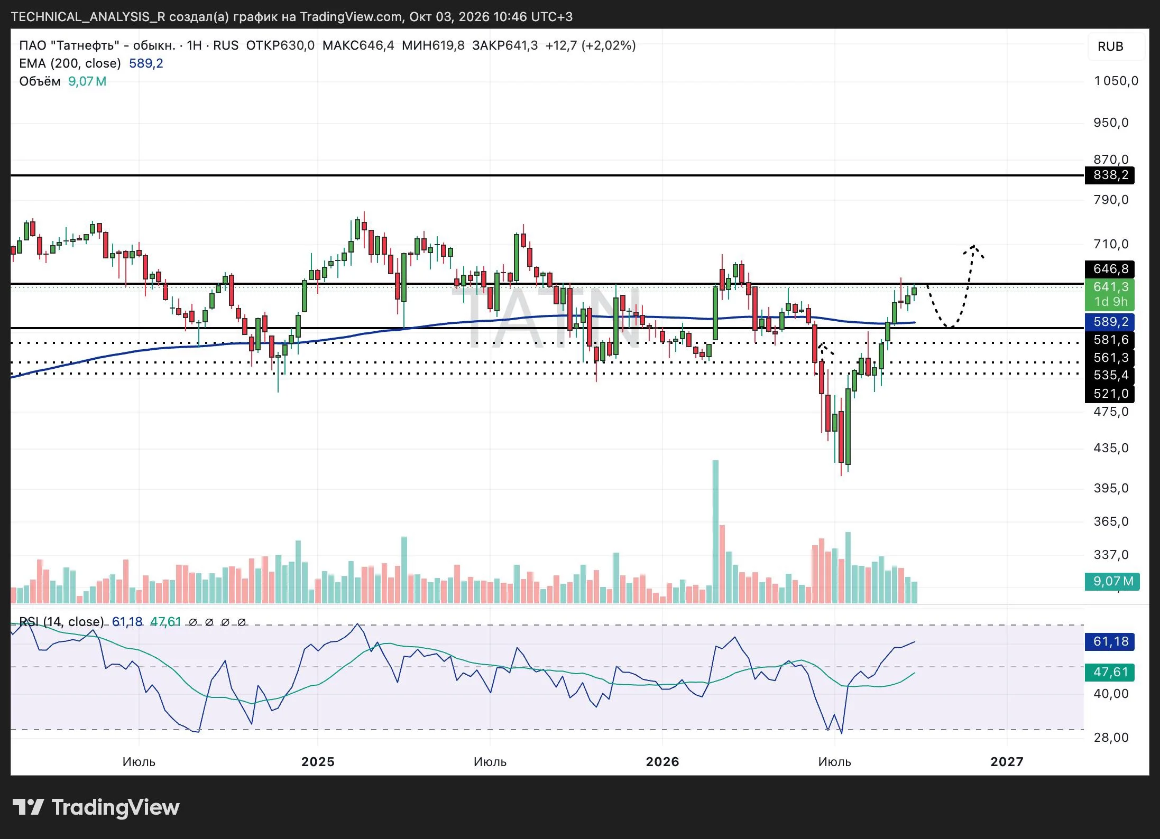This screenshot has height=839, width=1160.
Task: Click the 1d 9h countdown label
Action: tap(1110, 302)
